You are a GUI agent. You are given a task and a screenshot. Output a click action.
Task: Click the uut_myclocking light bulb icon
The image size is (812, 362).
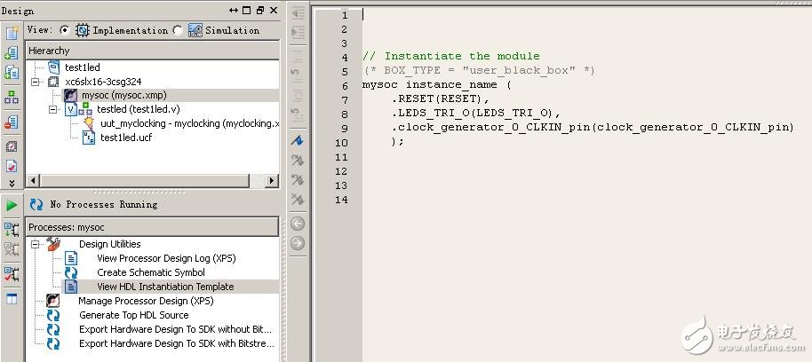[89, 123]
